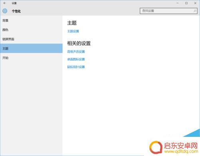Minimize the settings window

pyautogui.click(x=178, y=3)
